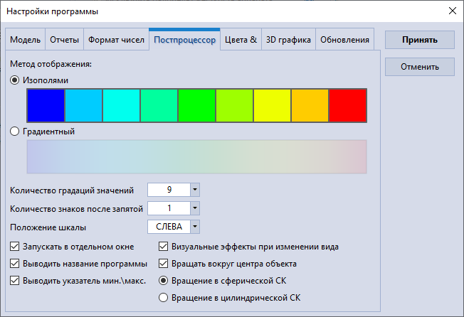Click the Количество знаков после запятой label

76,209
